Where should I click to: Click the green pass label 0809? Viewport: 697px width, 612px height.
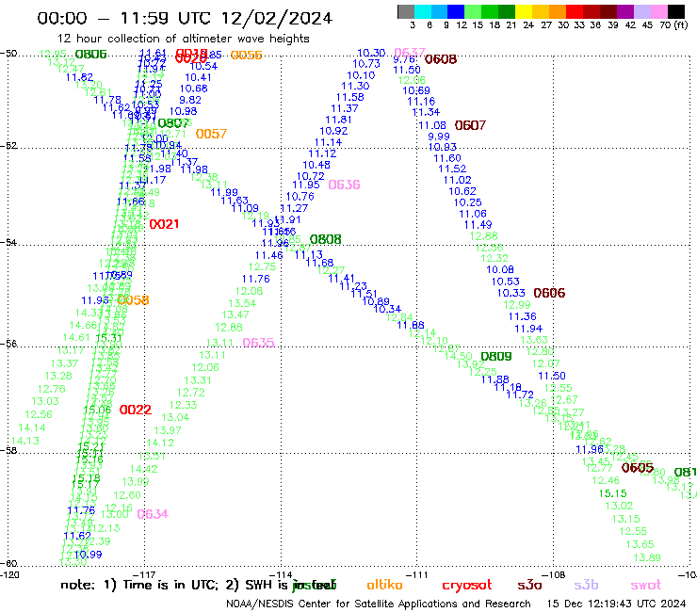pos(496,357)
